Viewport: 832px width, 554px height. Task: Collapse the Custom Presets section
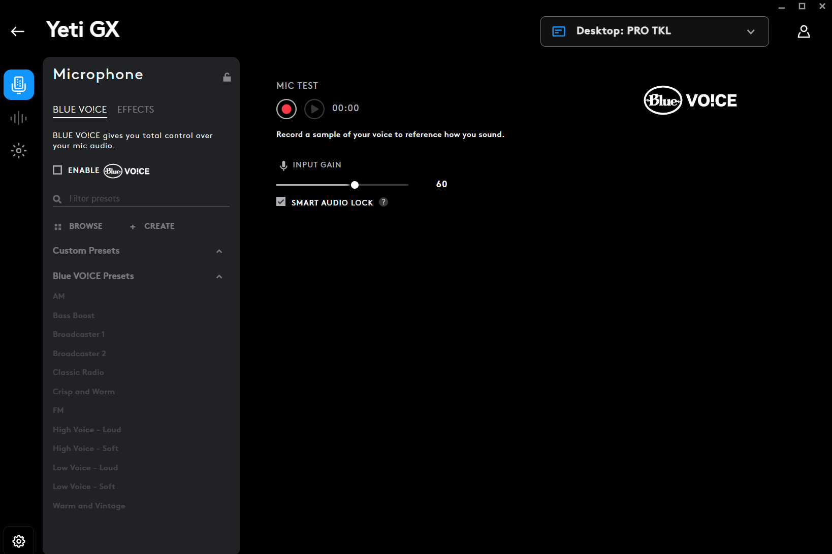click(219, 251)
